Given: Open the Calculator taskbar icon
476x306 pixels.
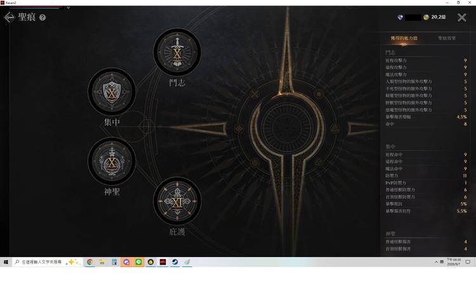Looking at the screenshot, I should point(114,262).
